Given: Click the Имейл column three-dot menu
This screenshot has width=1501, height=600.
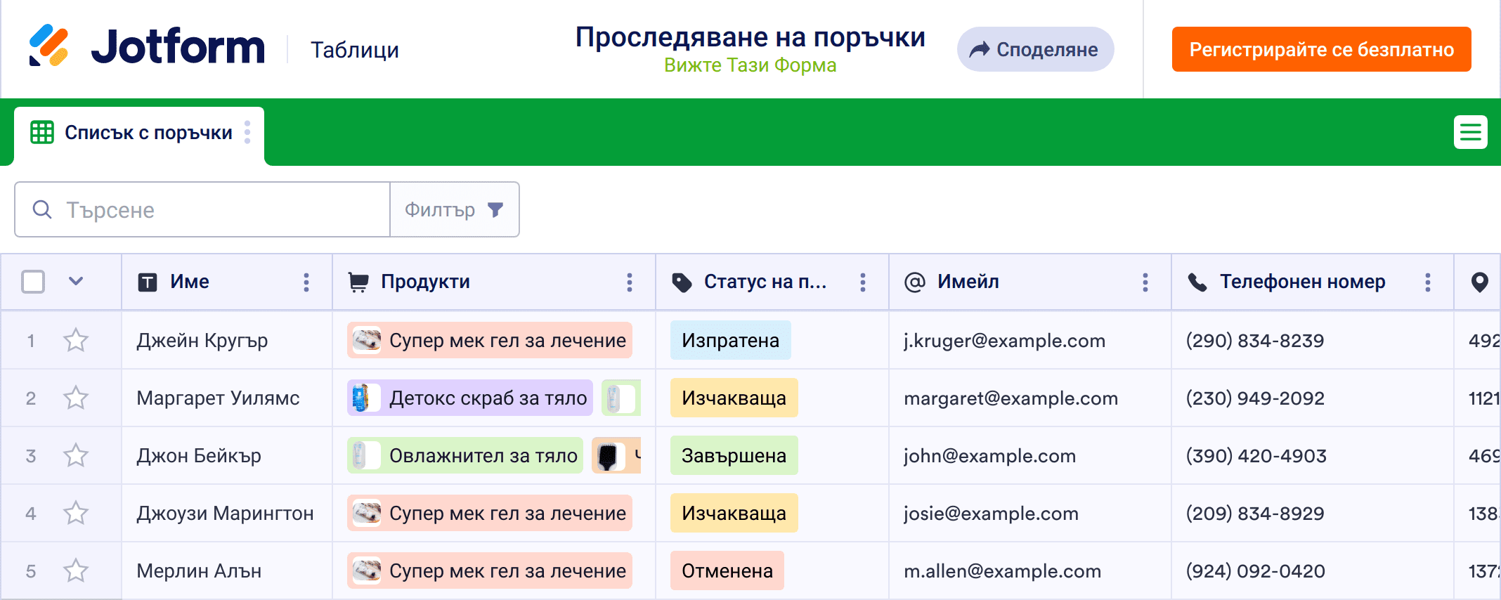Looking at the screenshot, I should [x=1145, y=282].
